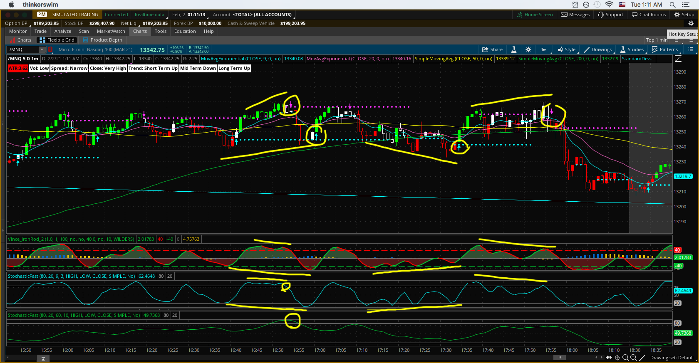Click the zoom out magnifier icon

[634, 358]
